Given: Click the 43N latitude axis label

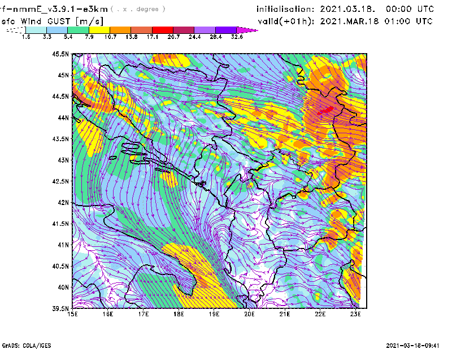Looking at the screenshot, I should tap(63, 160).
